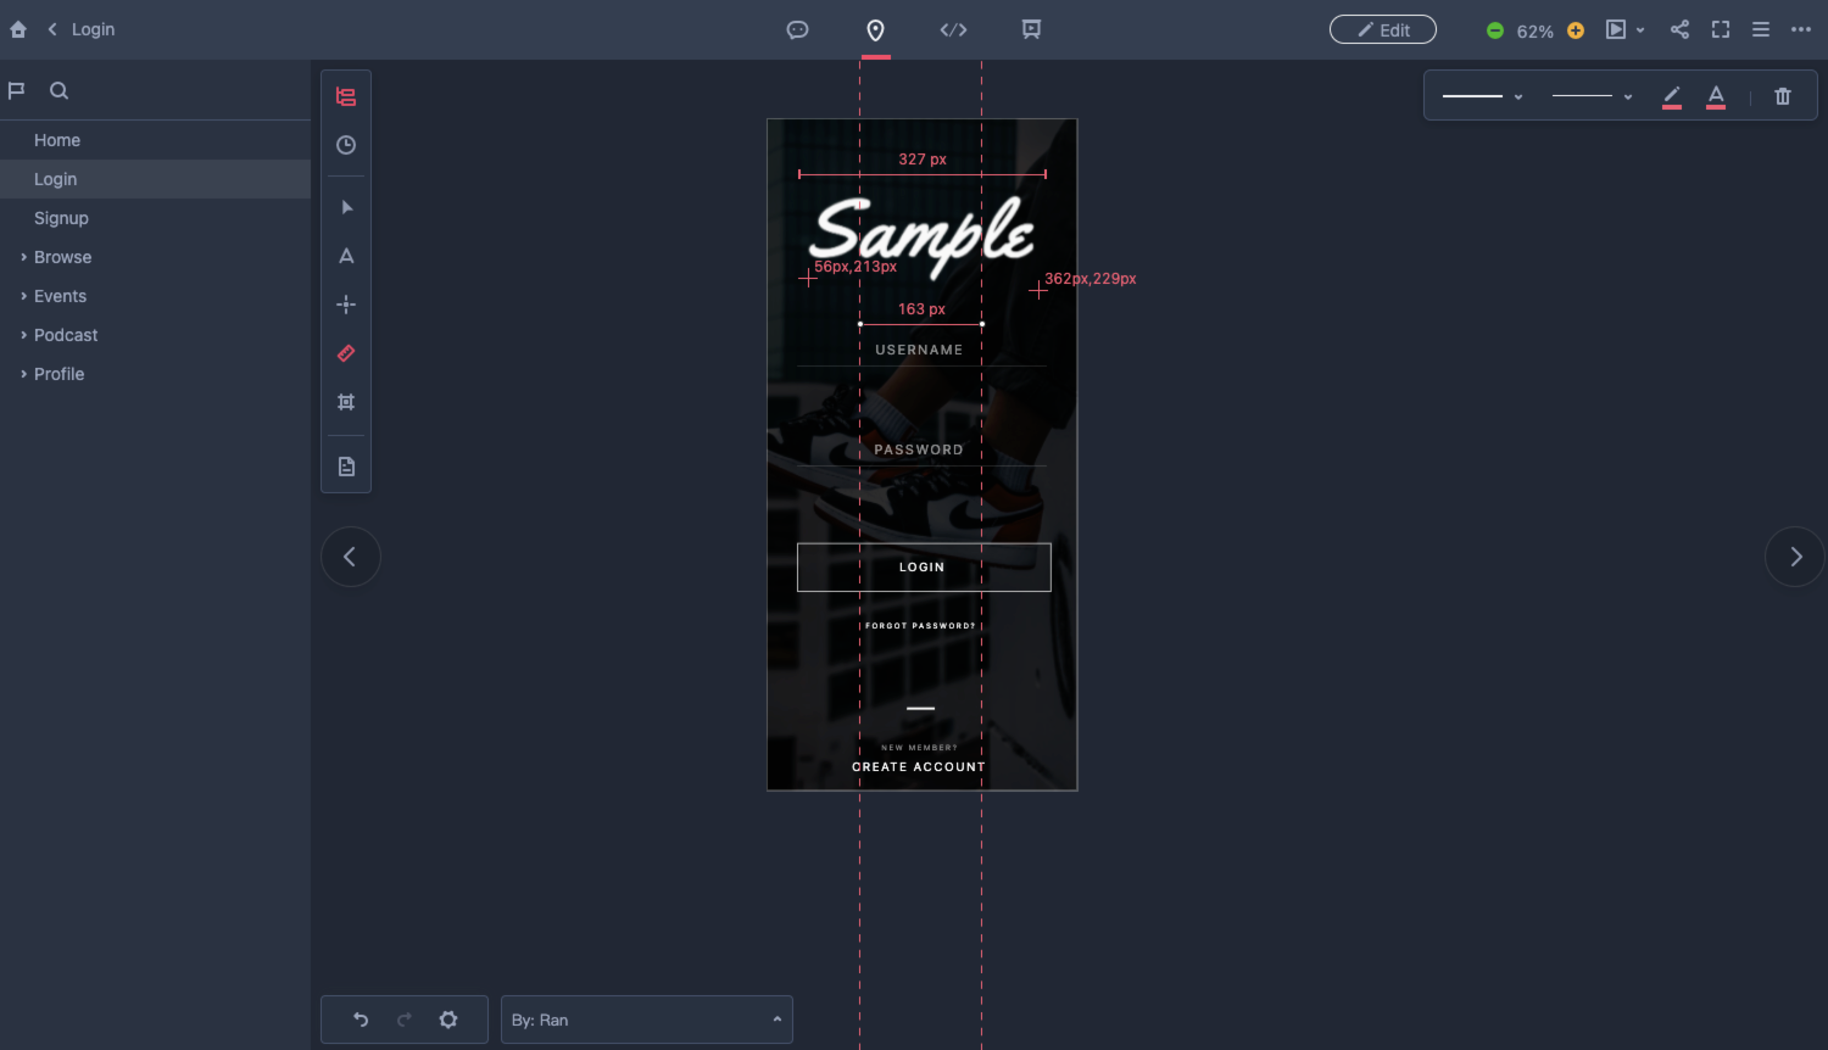Go to the previous screen arrow
The width and height of the screenshot is (1828, 1050).
pos(350,557)
